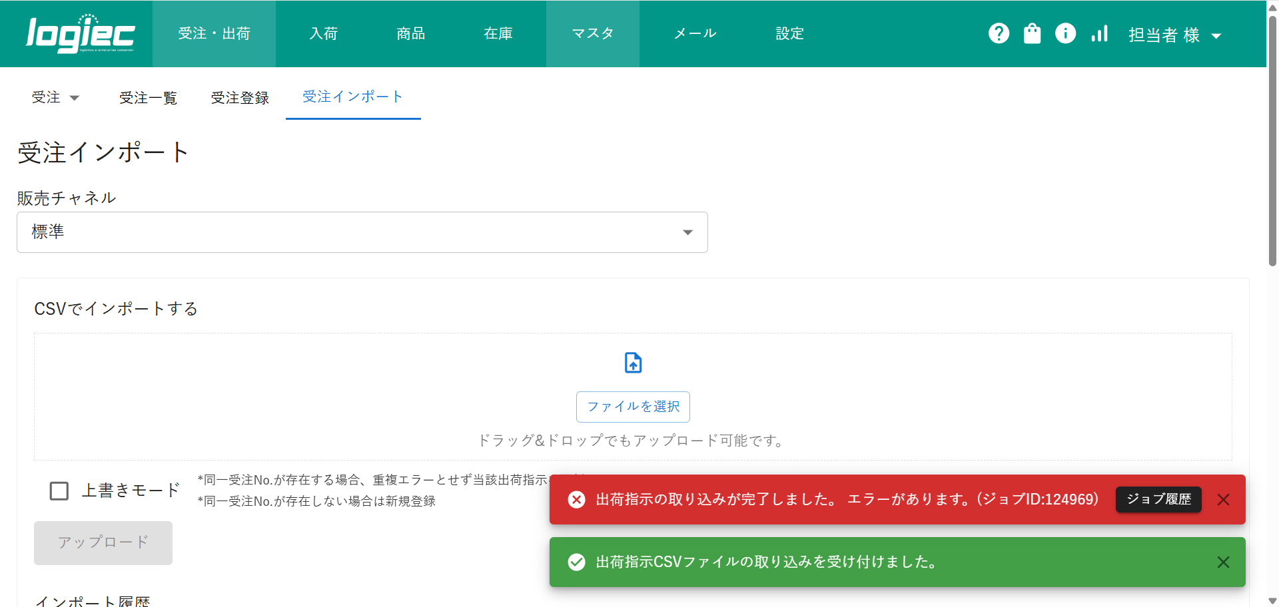Click the ファイルを選択 button
The height and width of the screenshot is (607, 1279).
(633, 407)
